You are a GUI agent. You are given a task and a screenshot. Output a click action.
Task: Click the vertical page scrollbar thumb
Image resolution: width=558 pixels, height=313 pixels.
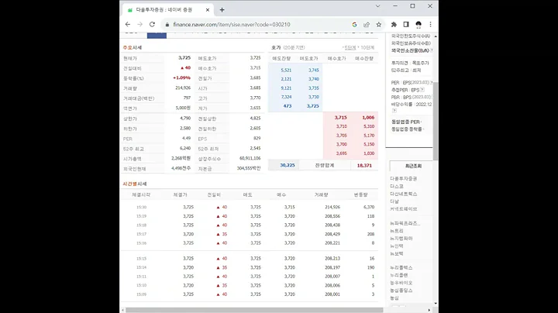pyautogui.click(x=436, y=121)
